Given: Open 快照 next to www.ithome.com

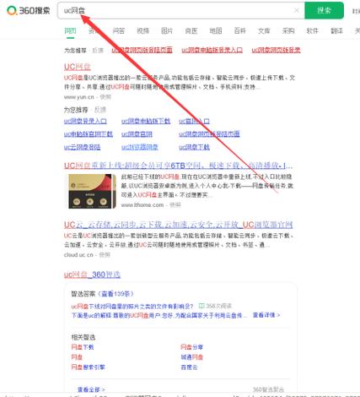Looking at the screenshot, I should (175, 205).
